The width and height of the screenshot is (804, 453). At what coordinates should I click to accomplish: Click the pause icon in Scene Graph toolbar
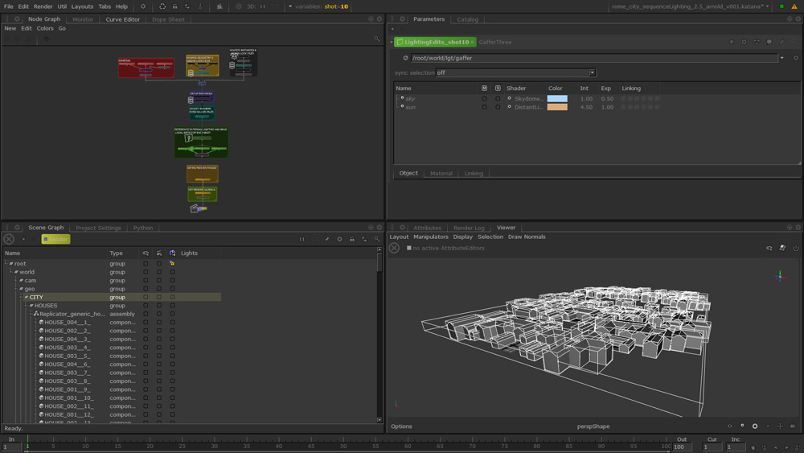pyautogui.click(x=301, y=239)
